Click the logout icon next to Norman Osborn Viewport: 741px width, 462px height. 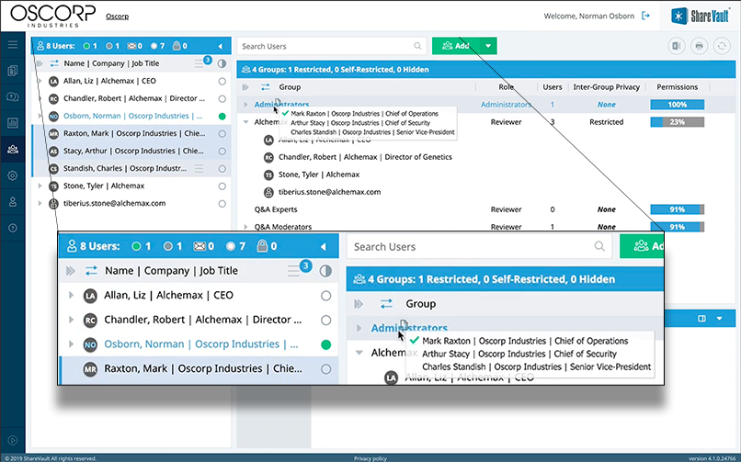coord(645,16)
